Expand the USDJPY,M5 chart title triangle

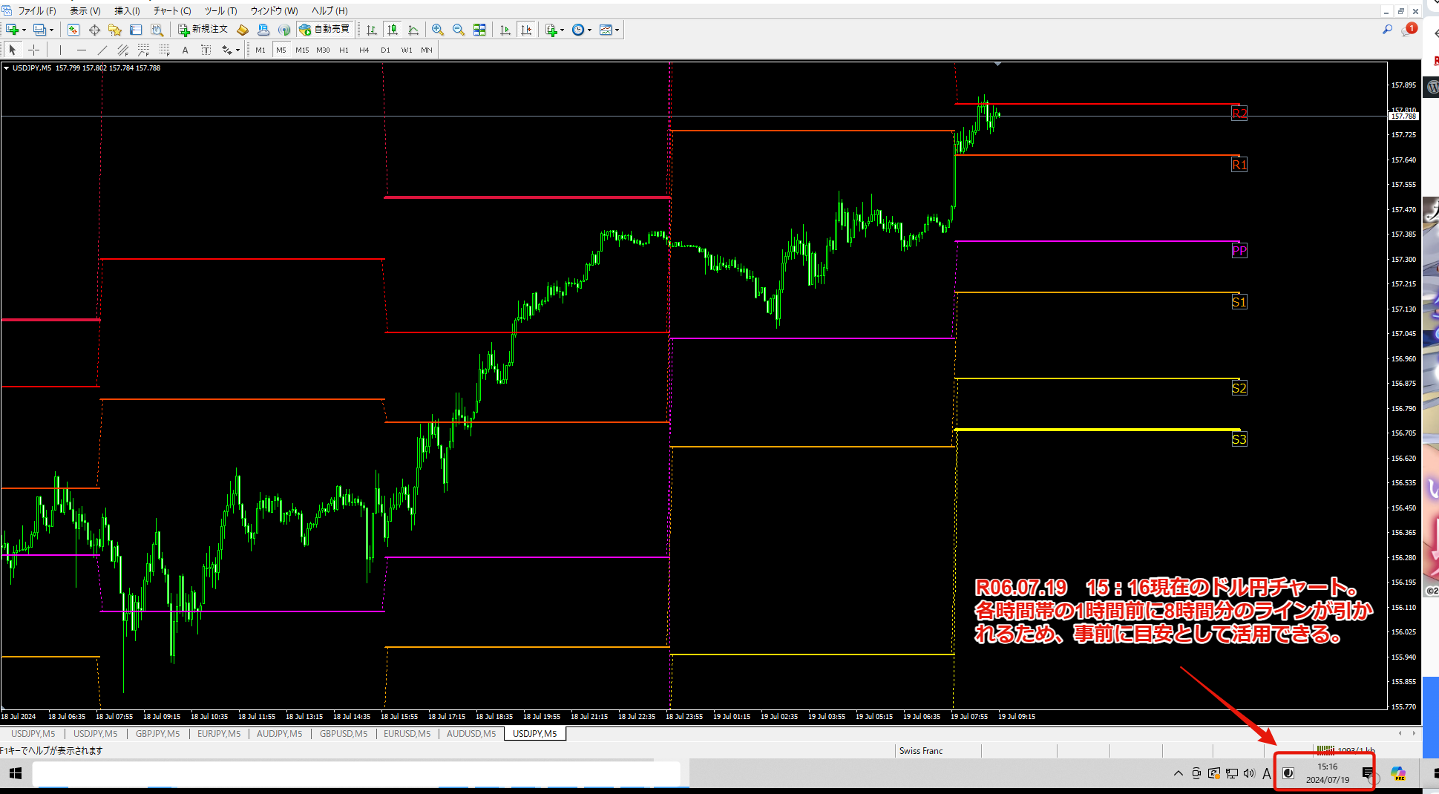click(x=6, y=68)
